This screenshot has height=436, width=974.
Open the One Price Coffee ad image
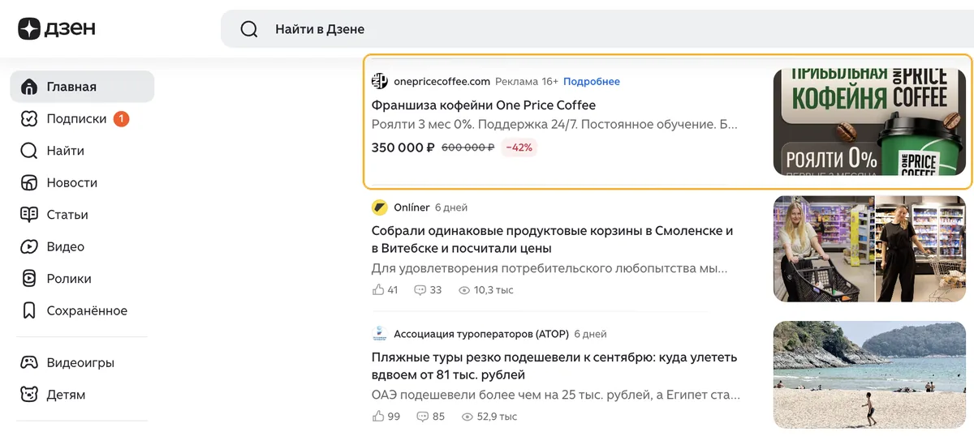tap(869, 122)
